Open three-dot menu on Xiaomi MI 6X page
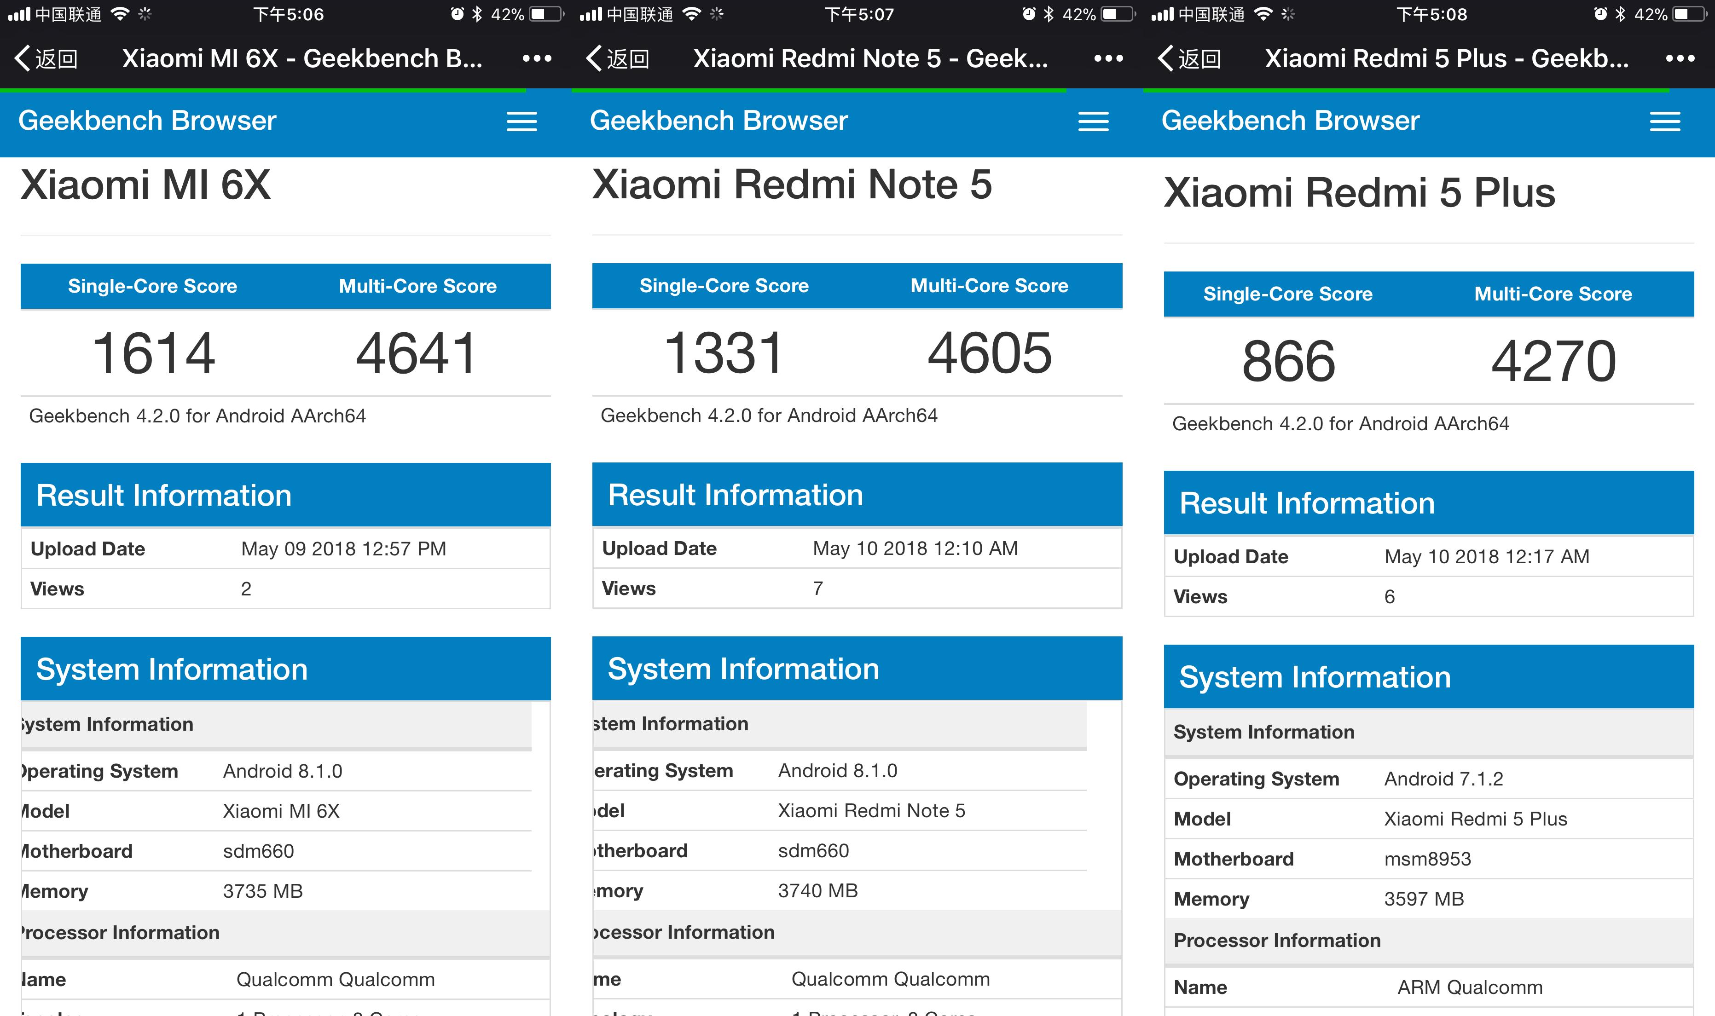 [537, 59]
